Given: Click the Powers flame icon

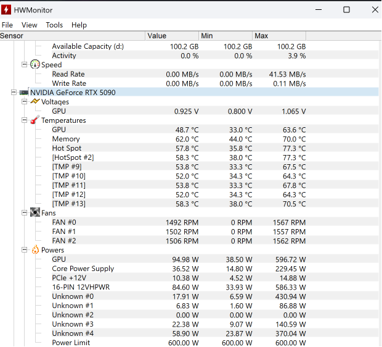Looking at the screenshot, I should [x=35, y=249].
